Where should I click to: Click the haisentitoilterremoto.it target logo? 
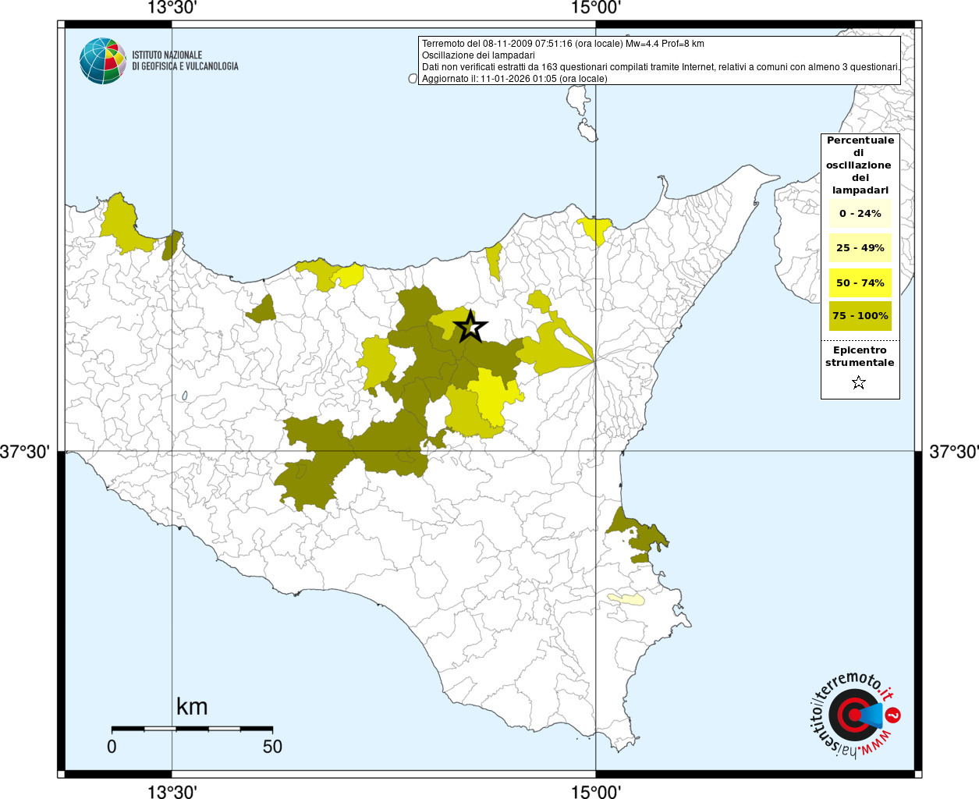[855, 715]
